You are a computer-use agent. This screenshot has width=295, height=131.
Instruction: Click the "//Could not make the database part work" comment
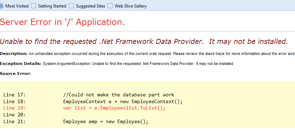pos(119,95)
